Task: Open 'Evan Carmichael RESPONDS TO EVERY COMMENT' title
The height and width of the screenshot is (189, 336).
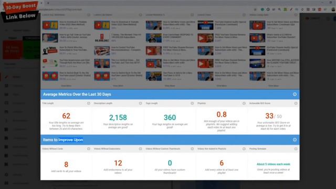Action: click(x=178, y=36)
